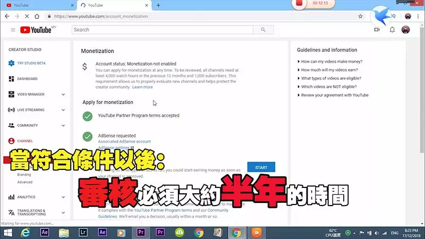Click the browser address bar URL
The image size is (425, 239).
coord(101,16)
